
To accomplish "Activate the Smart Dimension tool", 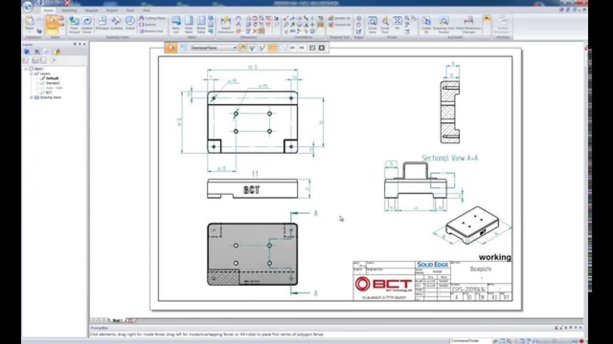I will tap(226, 24).
